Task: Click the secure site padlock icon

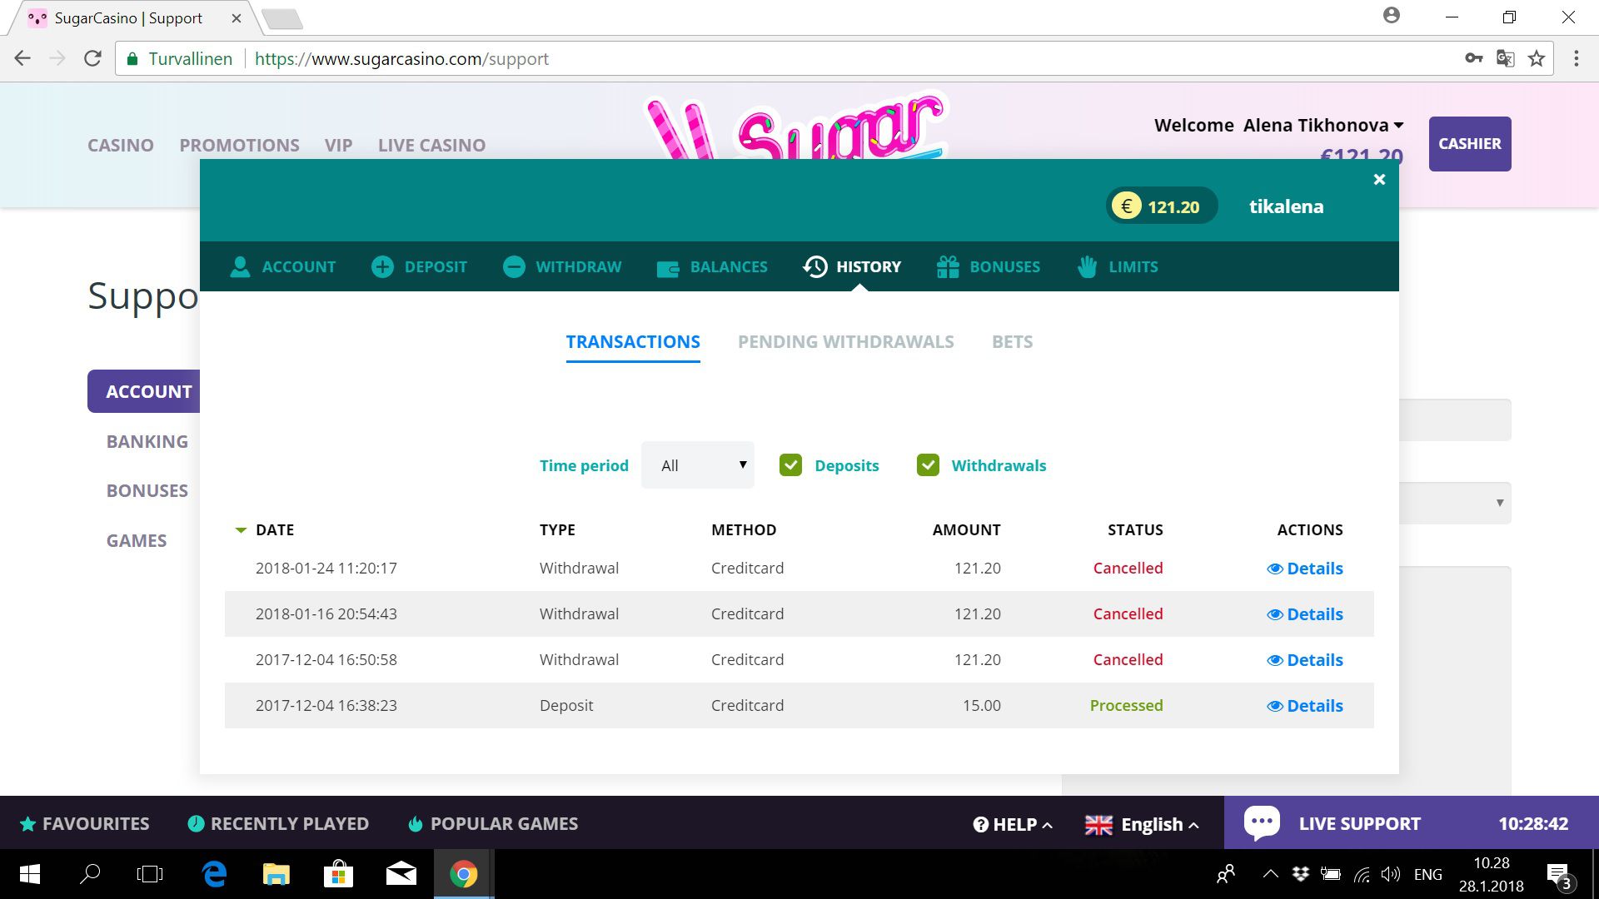Action: click(132, 58)
